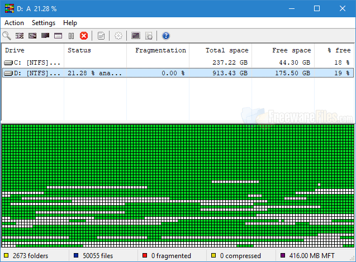This screenshot has width=356, height=262.
Task: Click the 50055 files status entry
Action: click(x=98, y=256)
